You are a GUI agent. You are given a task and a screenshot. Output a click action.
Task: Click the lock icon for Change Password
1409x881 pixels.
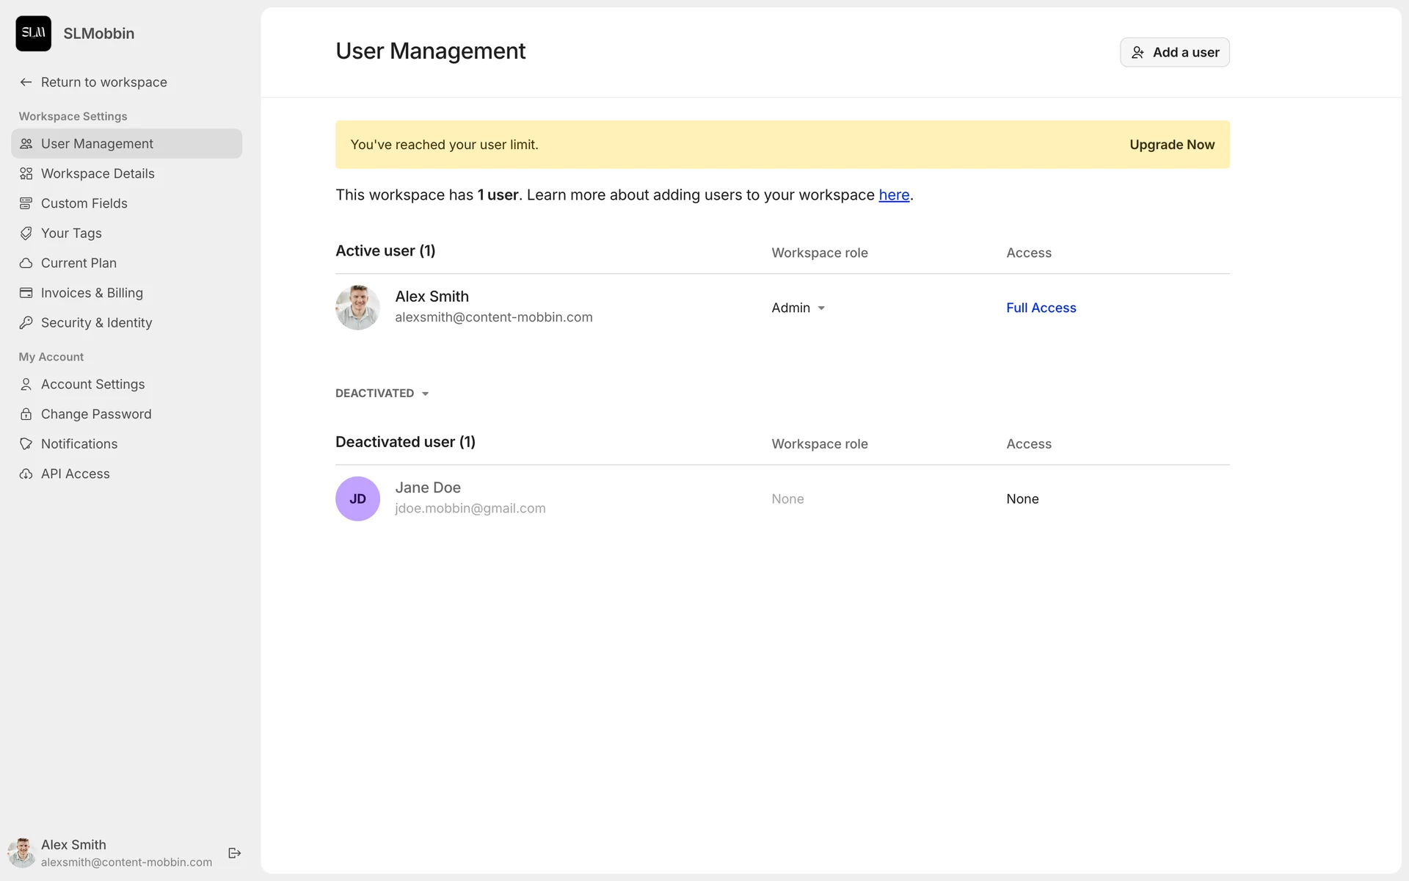click(26, 414)
